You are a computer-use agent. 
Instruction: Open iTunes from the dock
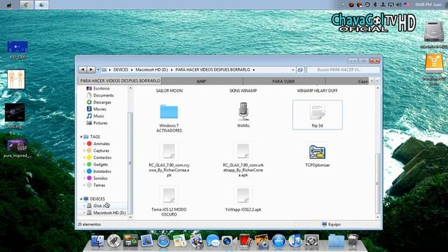tap(295, 241)
